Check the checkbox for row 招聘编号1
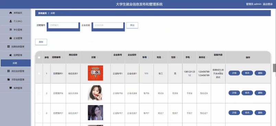 click(x=39, y=73)
